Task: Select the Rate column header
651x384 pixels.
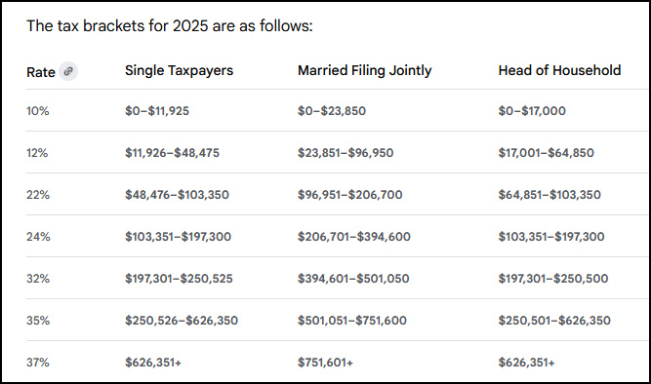Action: tap(41, 72)
